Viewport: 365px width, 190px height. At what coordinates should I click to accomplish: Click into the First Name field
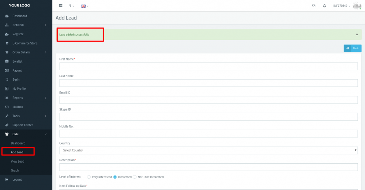[208, 66]
